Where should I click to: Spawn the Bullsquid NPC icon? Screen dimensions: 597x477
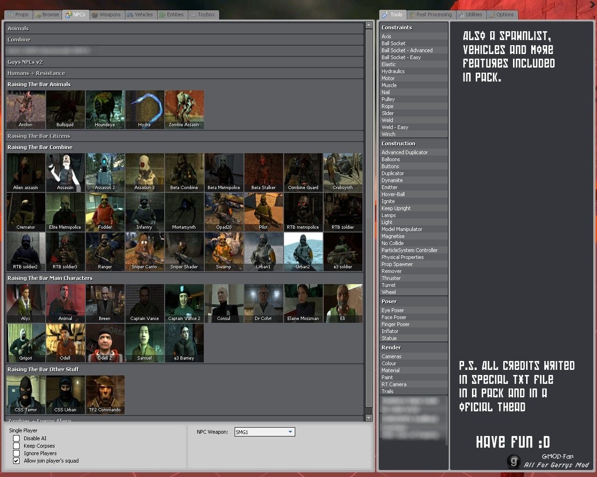(65, 109)
